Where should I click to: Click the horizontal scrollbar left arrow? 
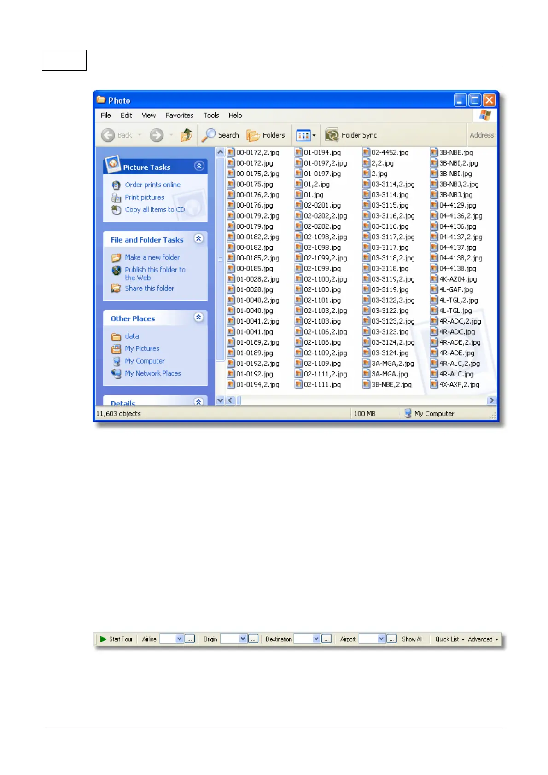(x=230, y=400)
